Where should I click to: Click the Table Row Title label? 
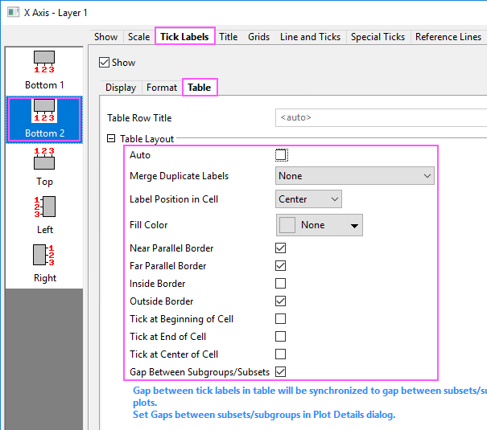139,118
